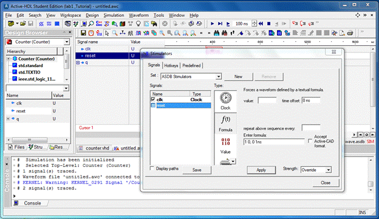This screenshot has height=219, width=379.
Task: Click the Run Until icon next to play
Action: [220, 24]
